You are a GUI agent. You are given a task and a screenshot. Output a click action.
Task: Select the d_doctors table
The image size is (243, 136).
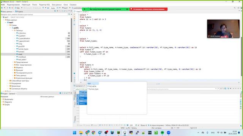(22, 33)
